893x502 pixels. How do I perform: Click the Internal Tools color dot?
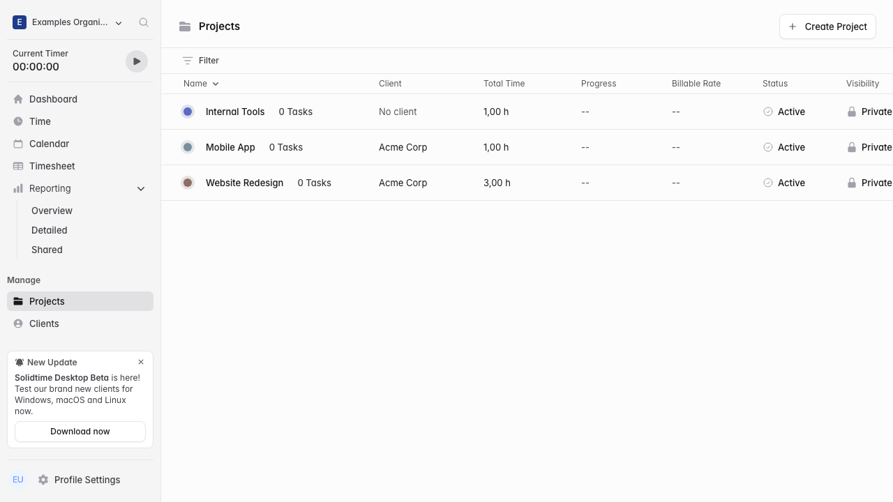click(188, 112)
